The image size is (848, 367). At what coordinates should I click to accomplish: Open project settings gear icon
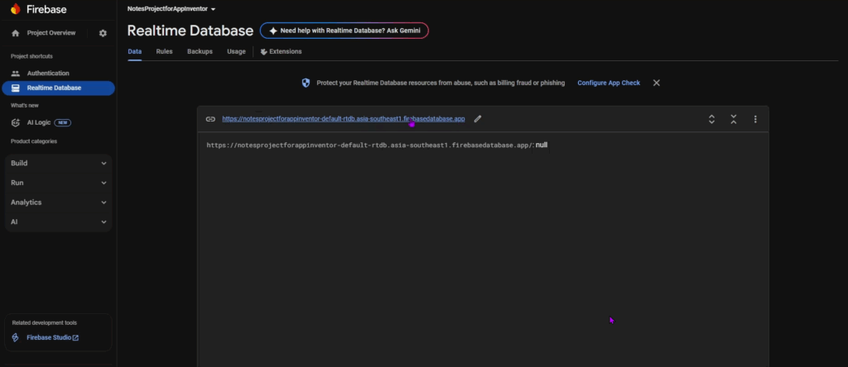(x=103, y=33)
